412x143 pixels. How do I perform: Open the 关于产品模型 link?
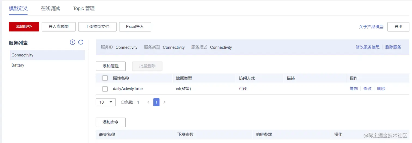coord(371,27)
